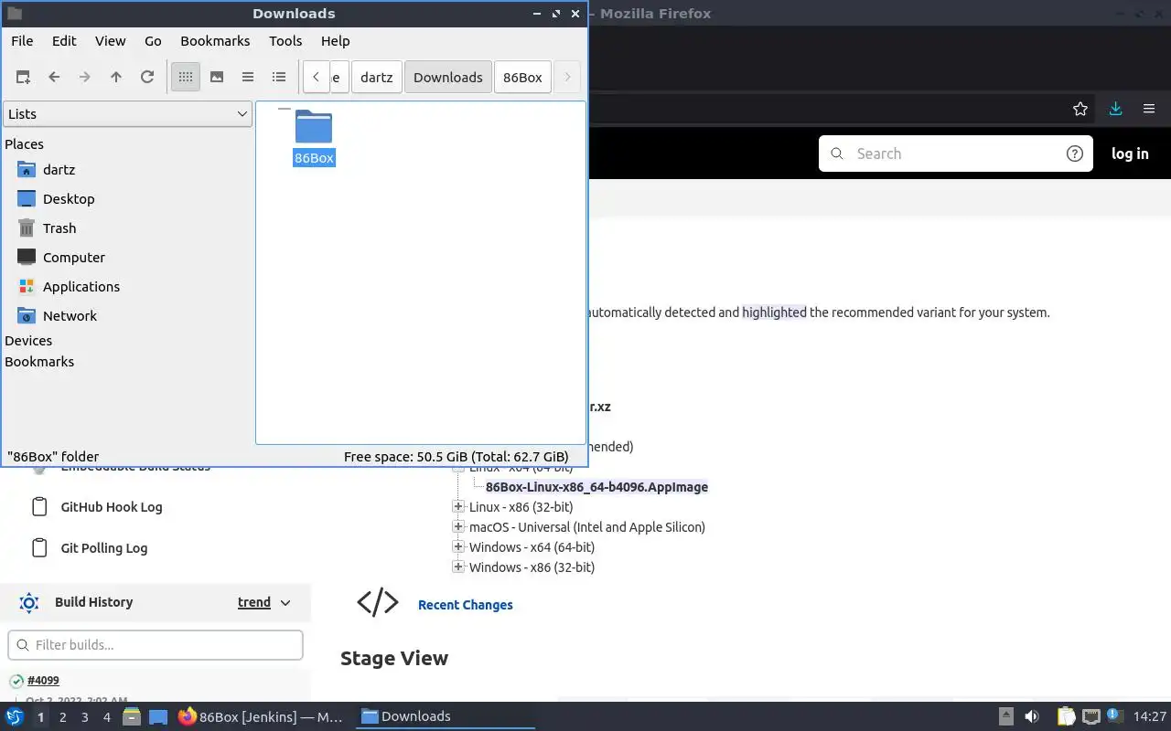Viewport: 1171px width, 731px height.
Task: Expand Windows - x86 (32-bit) artifacts
Action: pyautogui.click(x=458, y=567)
